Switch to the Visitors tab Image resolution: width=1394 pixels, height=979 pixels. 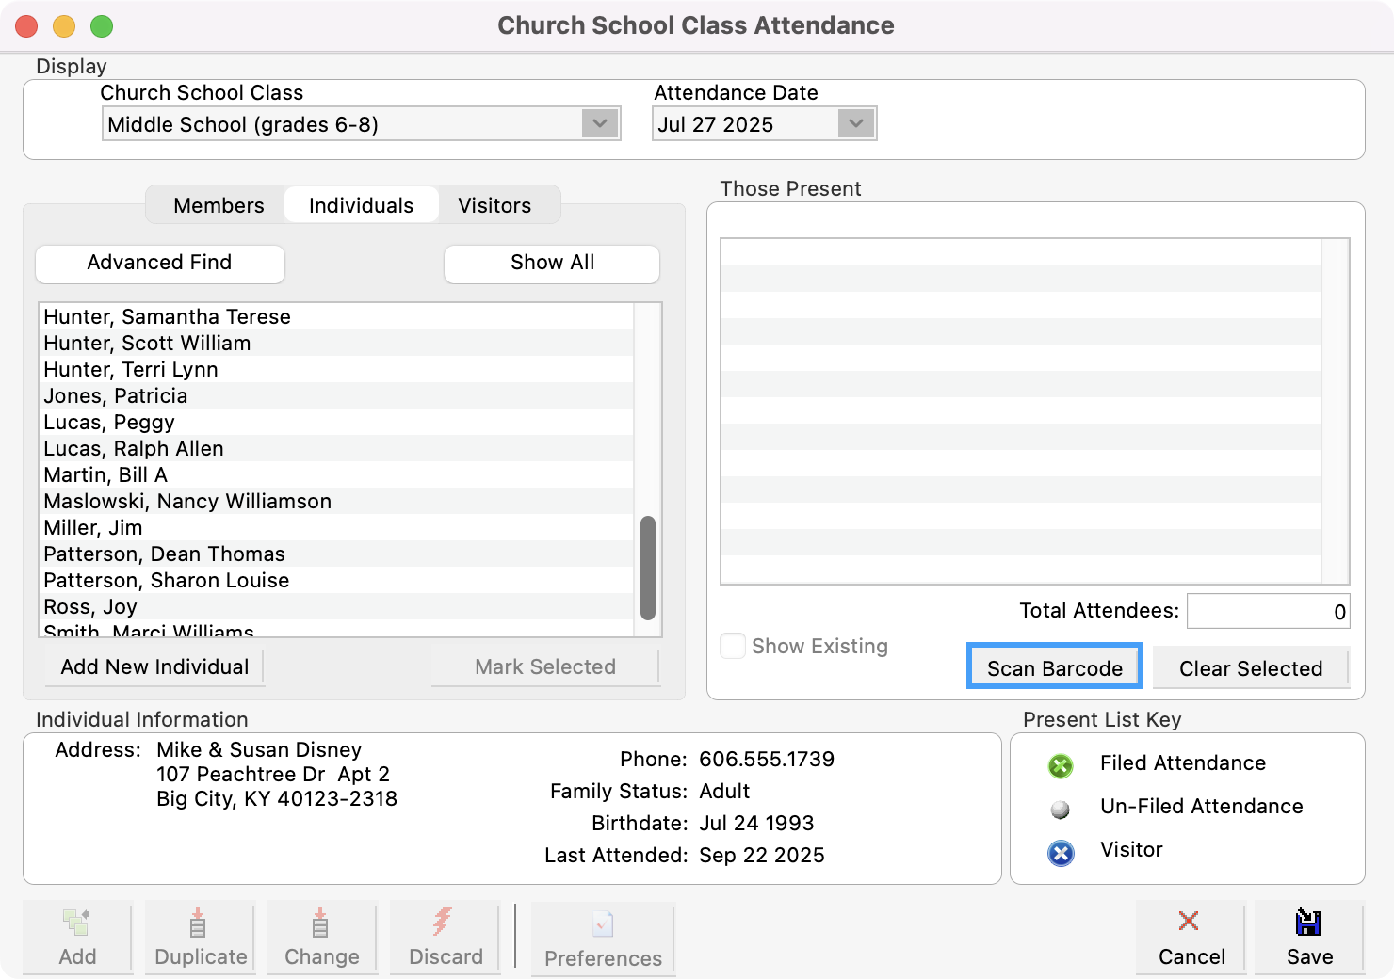495,205
